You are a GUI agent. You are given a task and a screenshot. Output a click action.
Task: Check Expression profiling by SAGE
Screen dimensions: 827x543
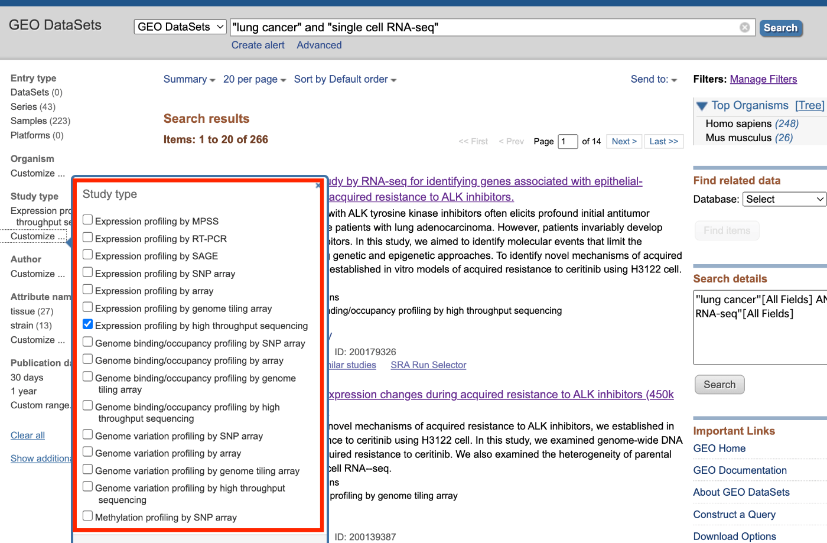tap(87, 255)
